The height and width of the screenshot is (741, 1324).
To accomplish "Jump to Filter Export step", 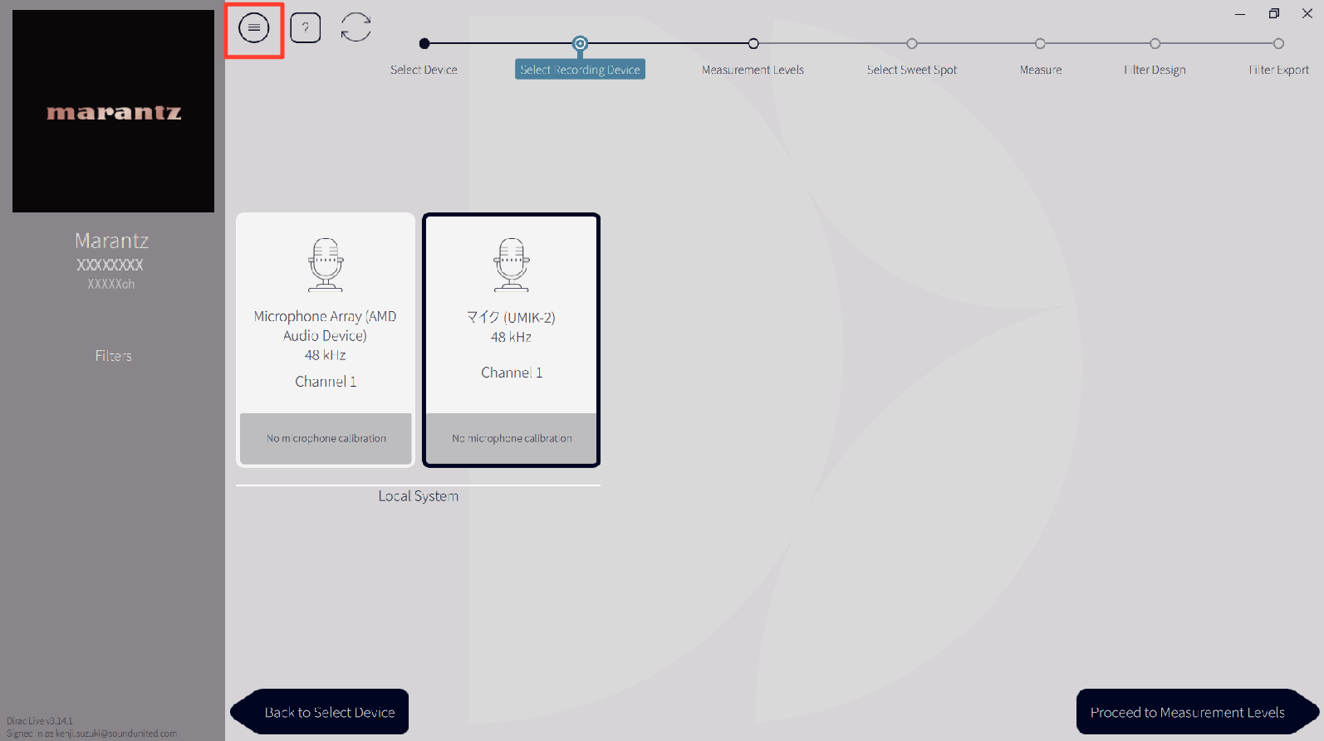I will (1278, 70).
